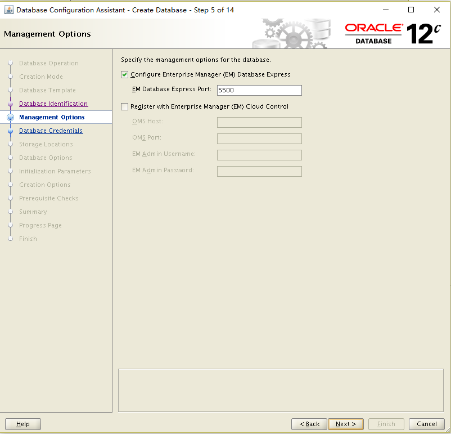
Task: Close the Database Configuration Assistant window
Action: pyautogui.click(x=436, y=10)
